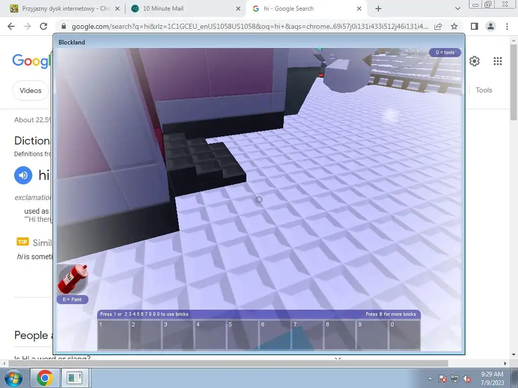Share this page icon
The image size is (518, 388).
[438, 26]
